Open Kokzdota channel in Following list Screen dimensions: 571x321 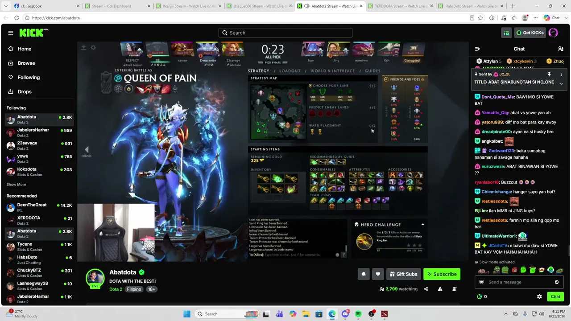(x=39, y=172)
